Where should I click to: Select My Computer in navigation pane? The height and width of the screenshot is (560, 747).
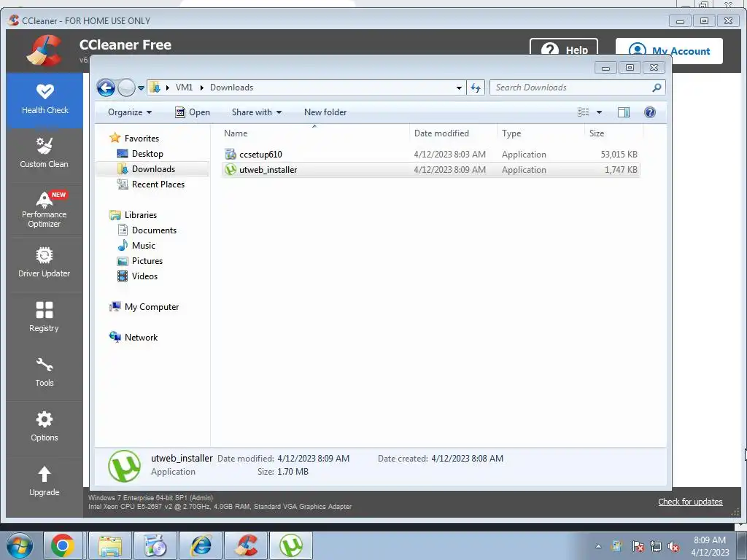click(152, 307)
